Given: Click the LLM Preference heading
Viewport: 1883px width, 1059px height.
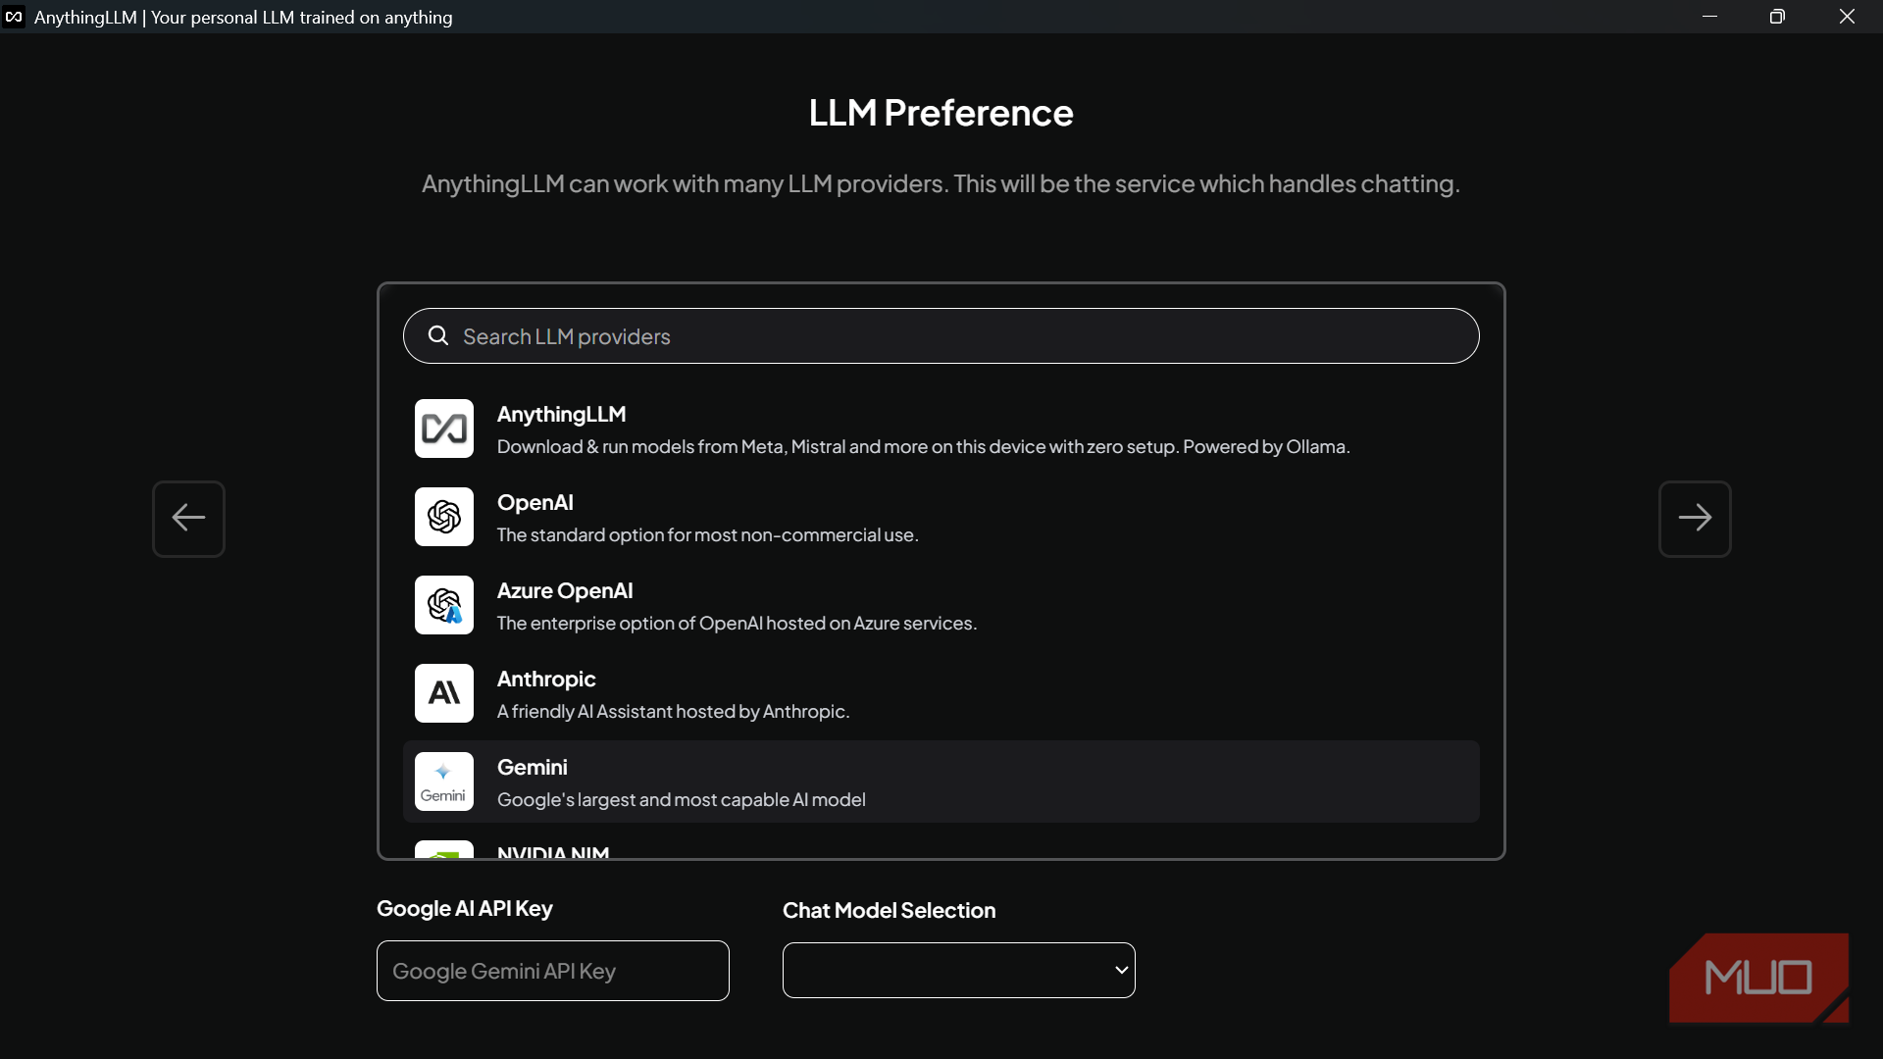Looking at the screenshot, I should [x=941, y=114].
